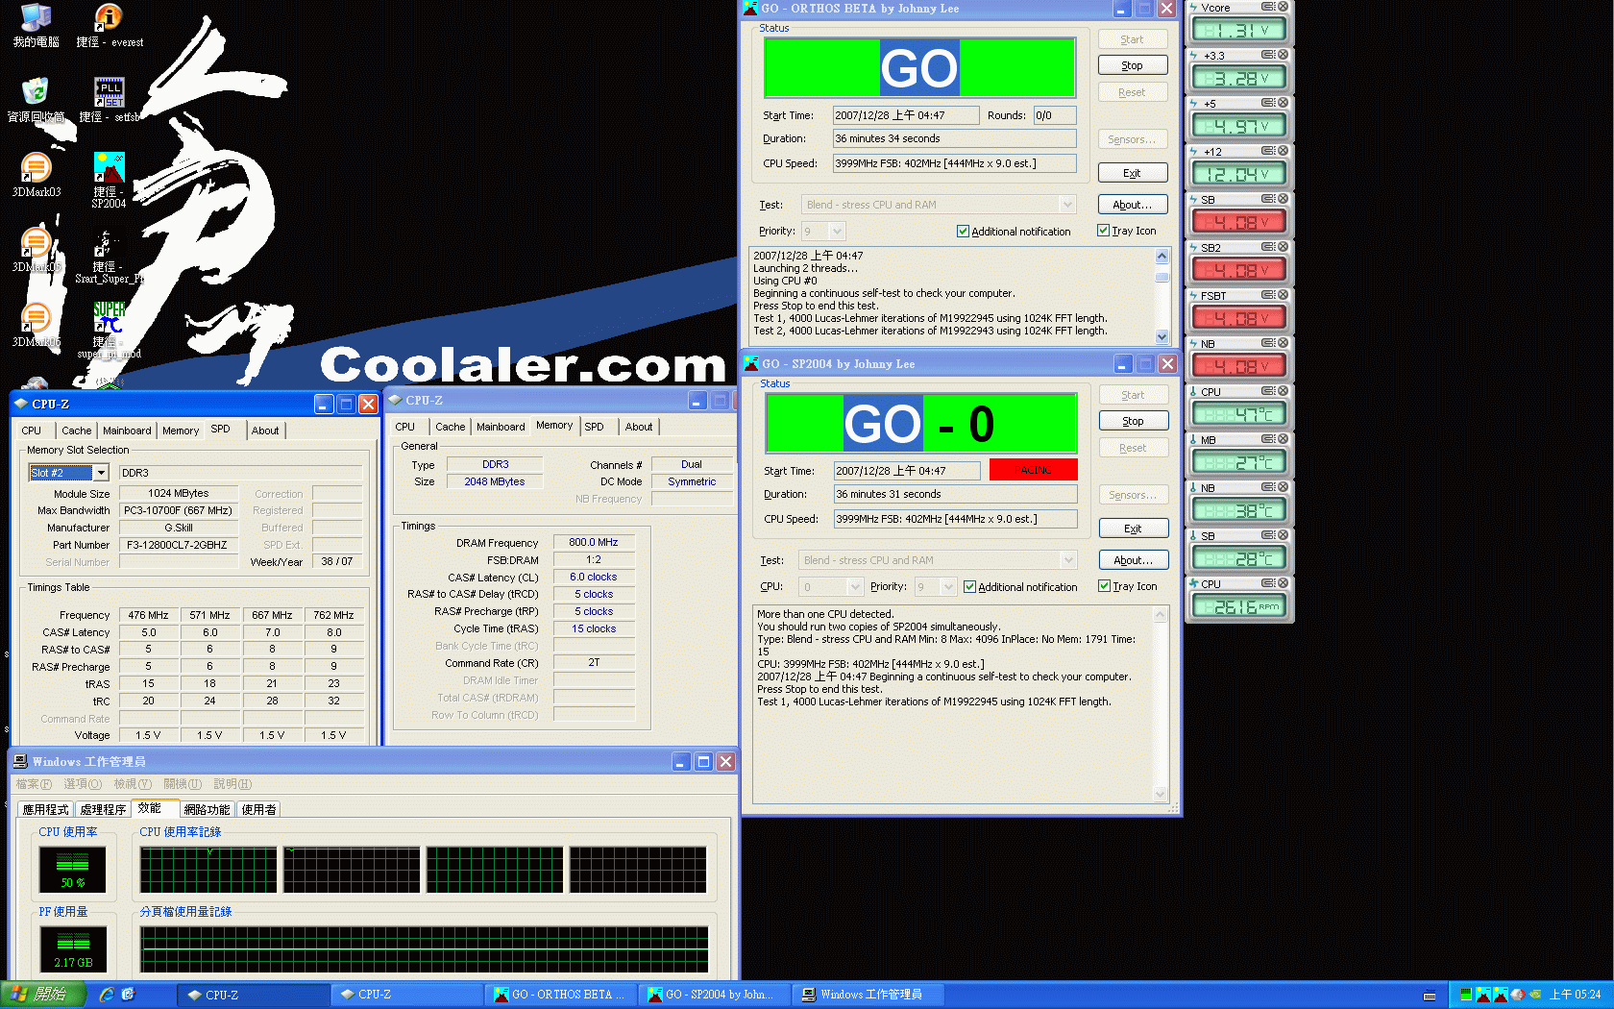Switch to ORTHOS BETA taskbar button
Image resolution: width=1614 pixels, height=1009 pixels.
tap(561, 995)
